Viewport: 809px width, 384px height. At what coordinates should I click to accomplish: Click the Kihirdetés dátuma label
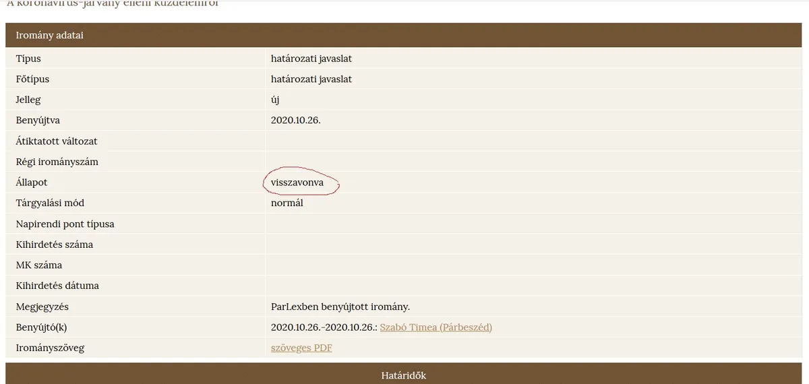tap(57, 286)
